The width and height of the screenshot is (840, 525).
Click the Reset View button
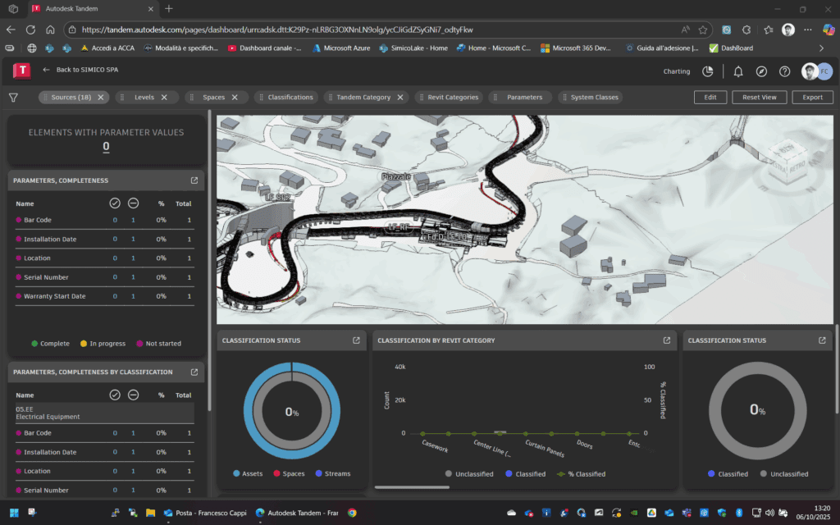[x=759, y=97]
